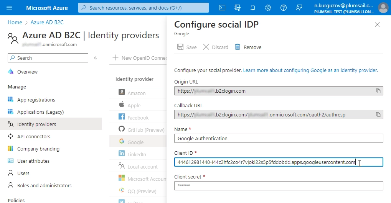
Task: Click the account email n.kurguzov@plumsail
Action: (x=344, y=5)
